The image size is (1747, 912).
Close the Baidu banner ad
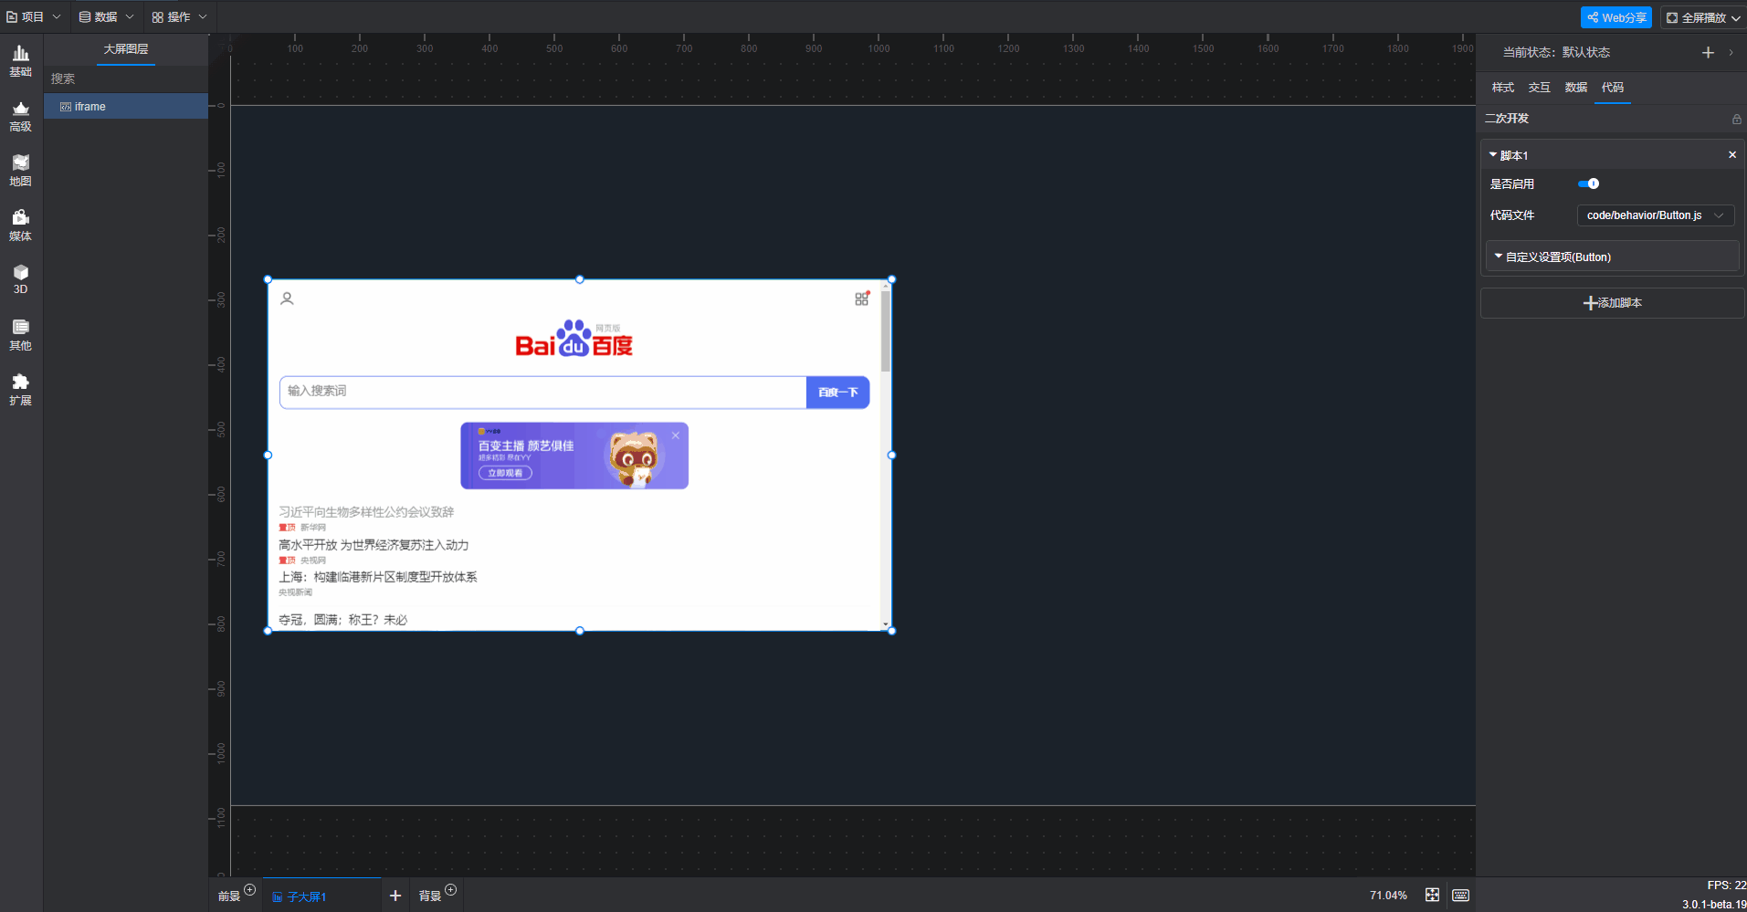[x=676, y=435]
